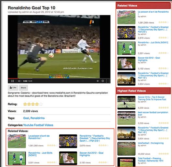Mute the video using the speaker icon
172x167 pixels.
20,81
